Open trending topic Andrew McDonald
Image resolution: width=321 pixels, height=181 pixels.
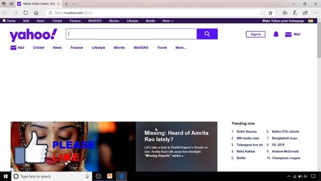click(285, 151)
